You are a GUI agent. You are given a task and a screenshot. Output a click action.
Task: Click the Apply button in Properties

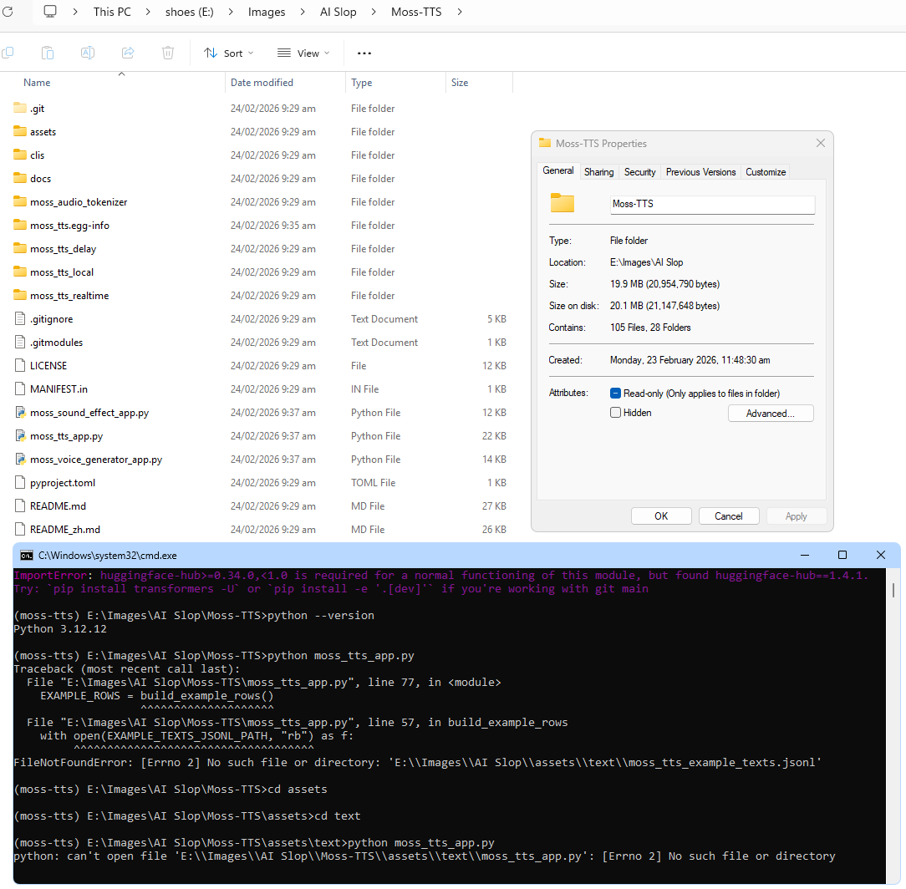point(797,516)
